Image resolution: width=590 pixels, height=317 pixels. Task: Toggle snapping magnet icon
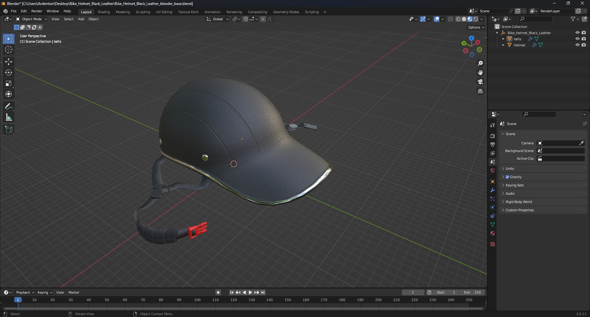(x=246, y=19)
